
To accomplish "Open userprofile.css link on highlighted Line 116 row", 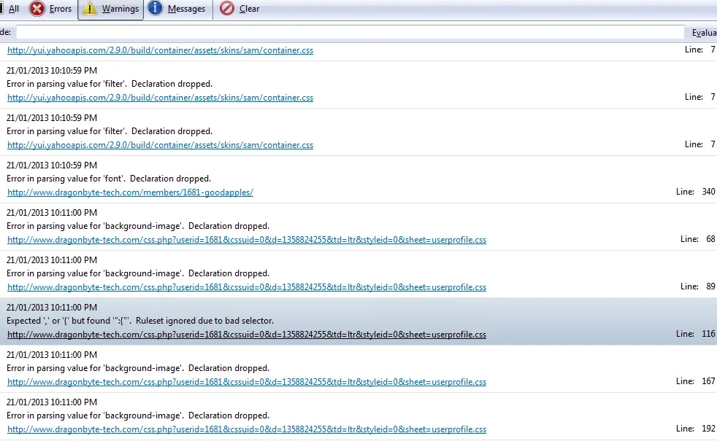I will point(247,335).
